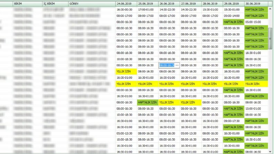The height and width of the screenshot is (154, 274).
Task: Select the 26.06.2019 column header
Action: 169,4
